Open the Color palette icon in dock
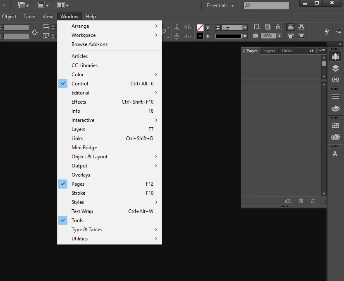This screenshot has height=281, width=344. [335, 109]
